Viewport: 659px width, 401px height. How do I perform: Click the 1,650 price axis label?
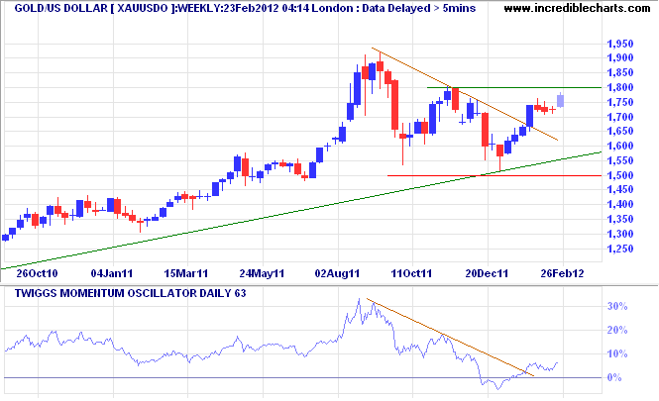click(620, 131)
